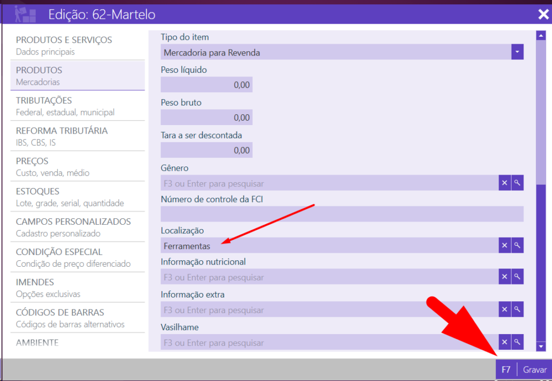Click the Número de controle da FCI field
Screen dimensions: 552x381
pos(342,214)
